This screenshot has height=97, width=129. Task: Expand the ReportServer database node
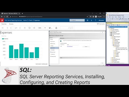110,33
